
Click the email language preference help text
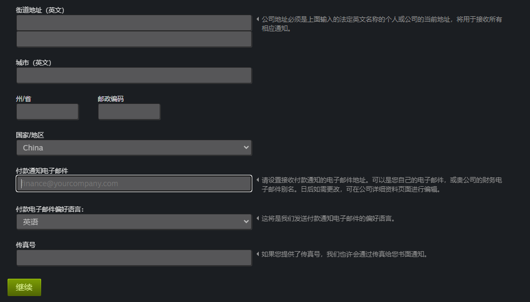click(329, 219)
